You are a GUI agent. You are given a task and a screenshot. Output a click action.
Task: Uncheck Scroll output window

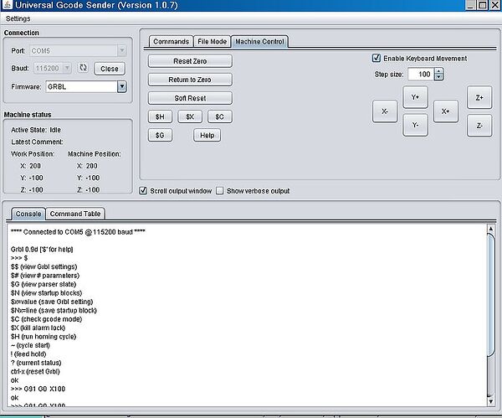143,191
